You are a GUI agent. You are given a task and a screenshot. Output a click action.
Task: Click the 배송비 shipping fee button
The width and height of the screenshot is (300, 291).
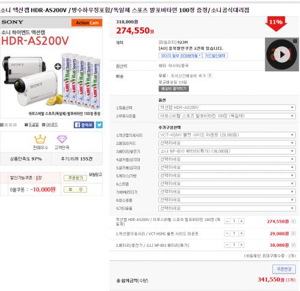(173, 89)
